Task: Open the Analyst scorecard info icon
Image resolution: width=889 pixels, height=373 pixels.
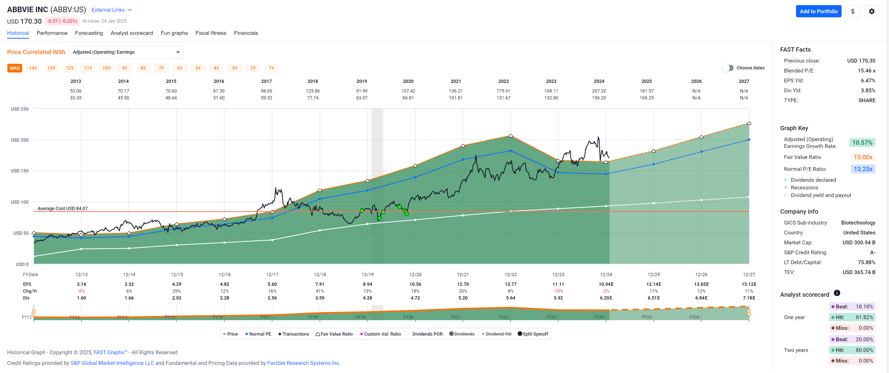Action: pos(837,293)
